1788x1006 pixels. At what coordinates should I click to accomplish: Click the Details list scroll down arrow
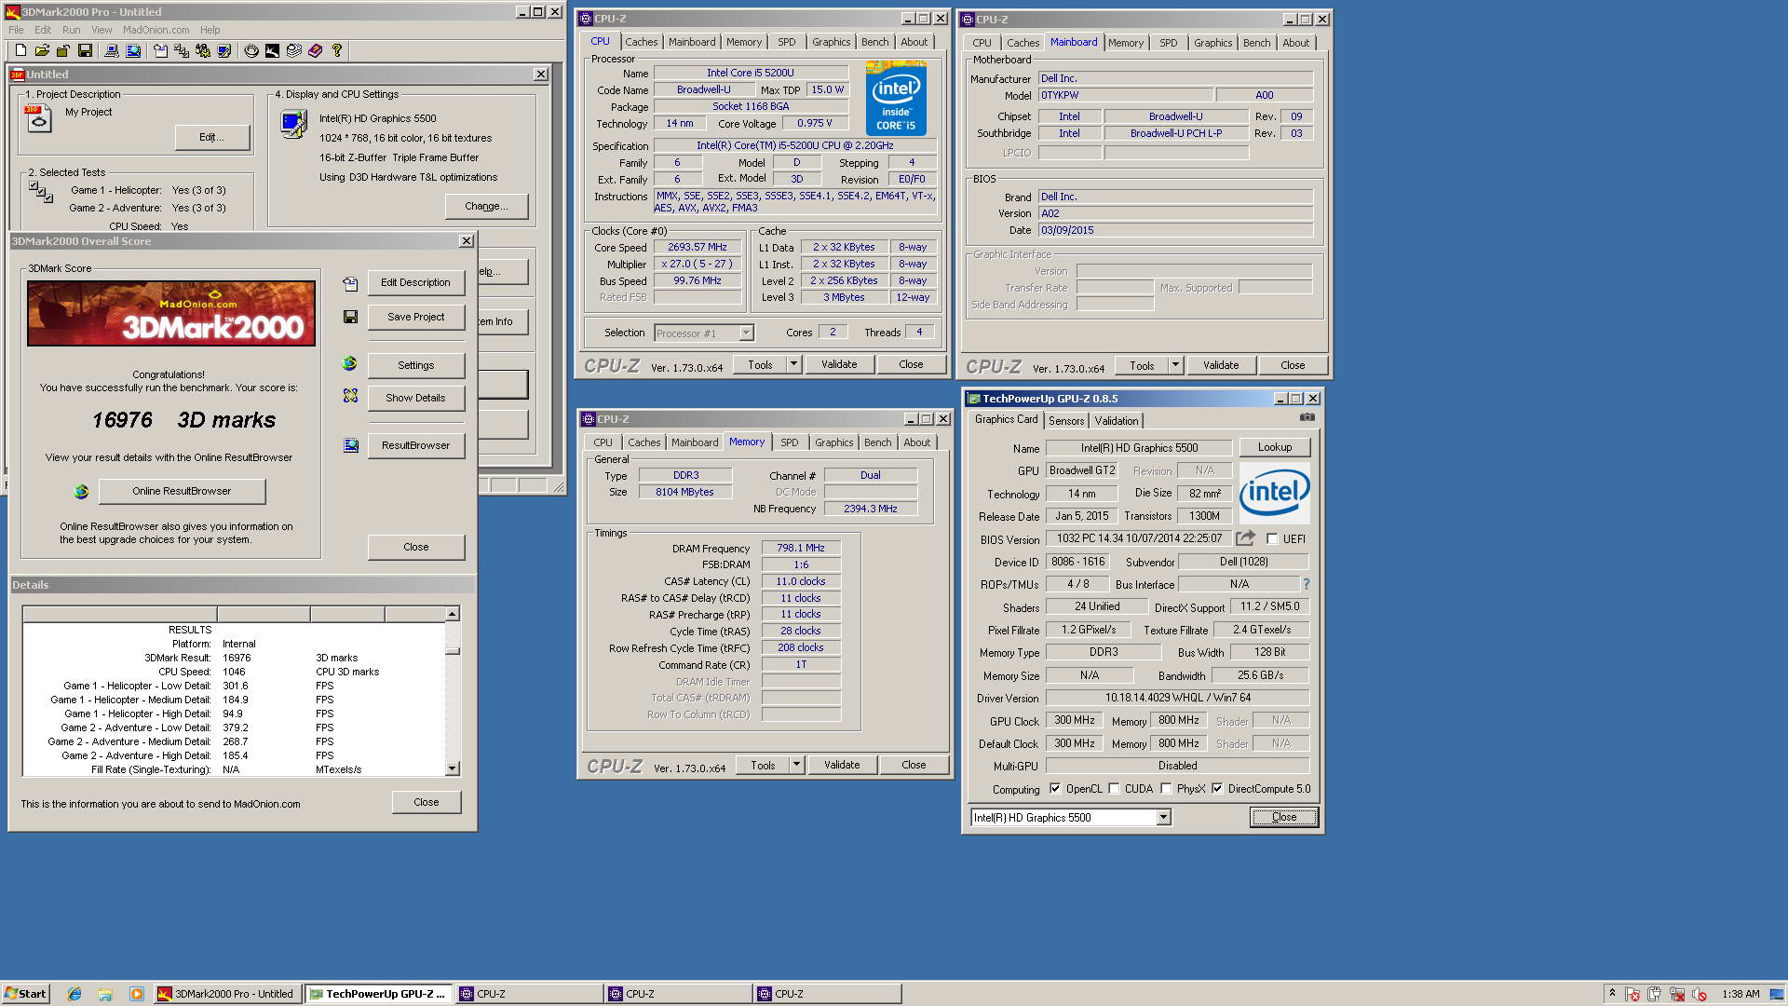(453, 769)
